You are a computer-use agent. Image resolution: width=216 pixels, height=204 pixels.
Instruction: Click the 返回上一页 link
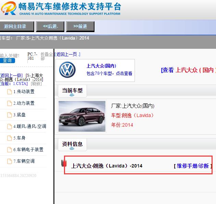click(67, 54)
